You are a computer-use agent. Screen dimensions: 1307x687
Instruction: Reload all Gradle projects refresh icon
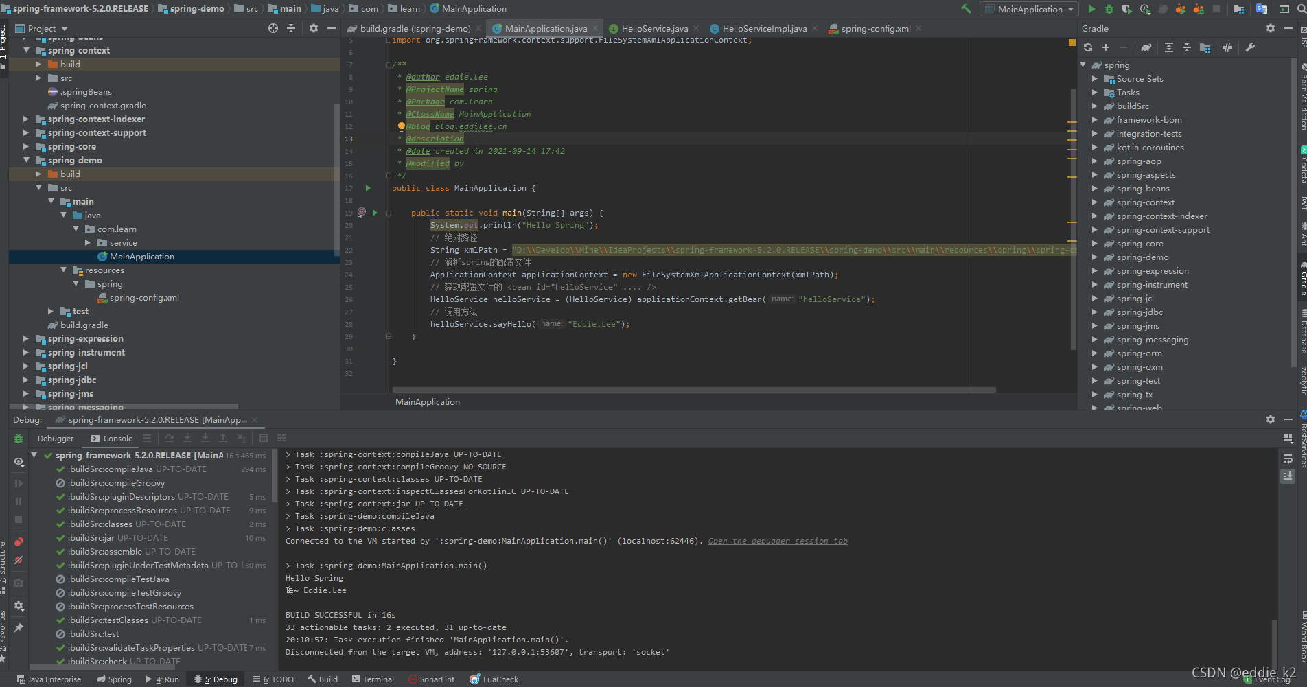click(x=1088, y=47)
